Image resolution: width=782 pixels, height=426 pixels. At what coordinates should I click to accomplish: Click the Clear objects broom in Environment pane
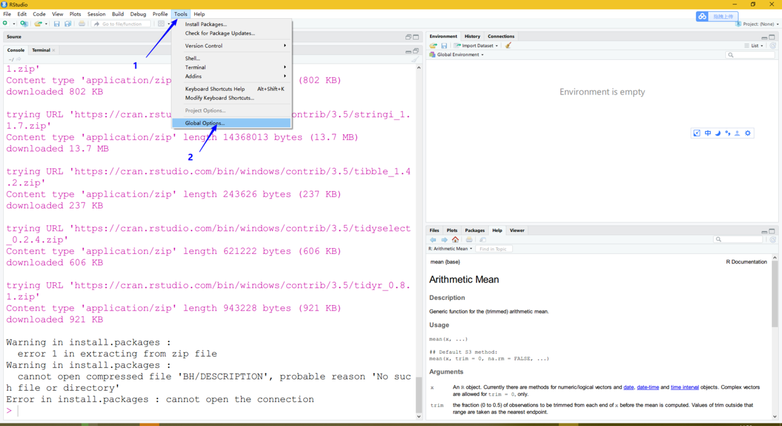click(x=508, y=45)
